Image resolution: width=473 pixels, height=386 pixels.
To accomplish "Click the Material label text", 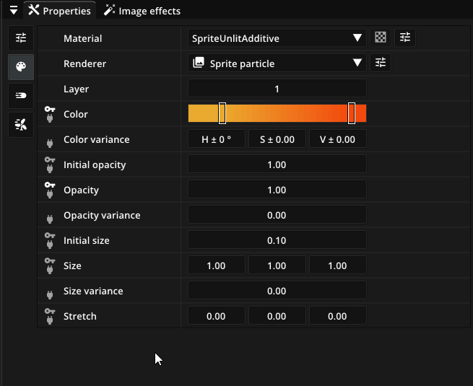I will [82, 38].
